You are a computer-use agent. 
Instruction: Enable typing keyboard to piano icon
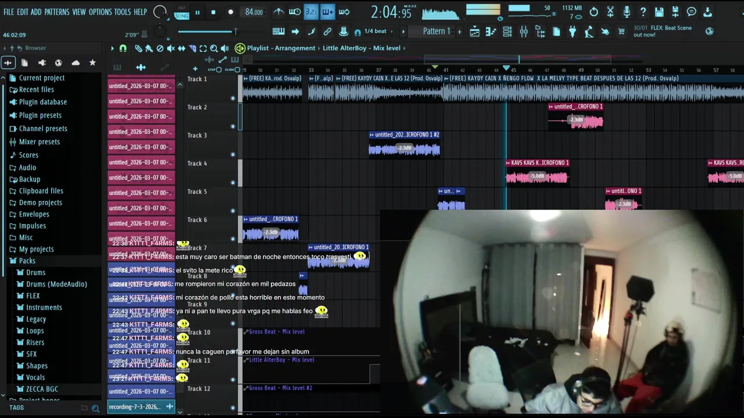coord(278,31)
